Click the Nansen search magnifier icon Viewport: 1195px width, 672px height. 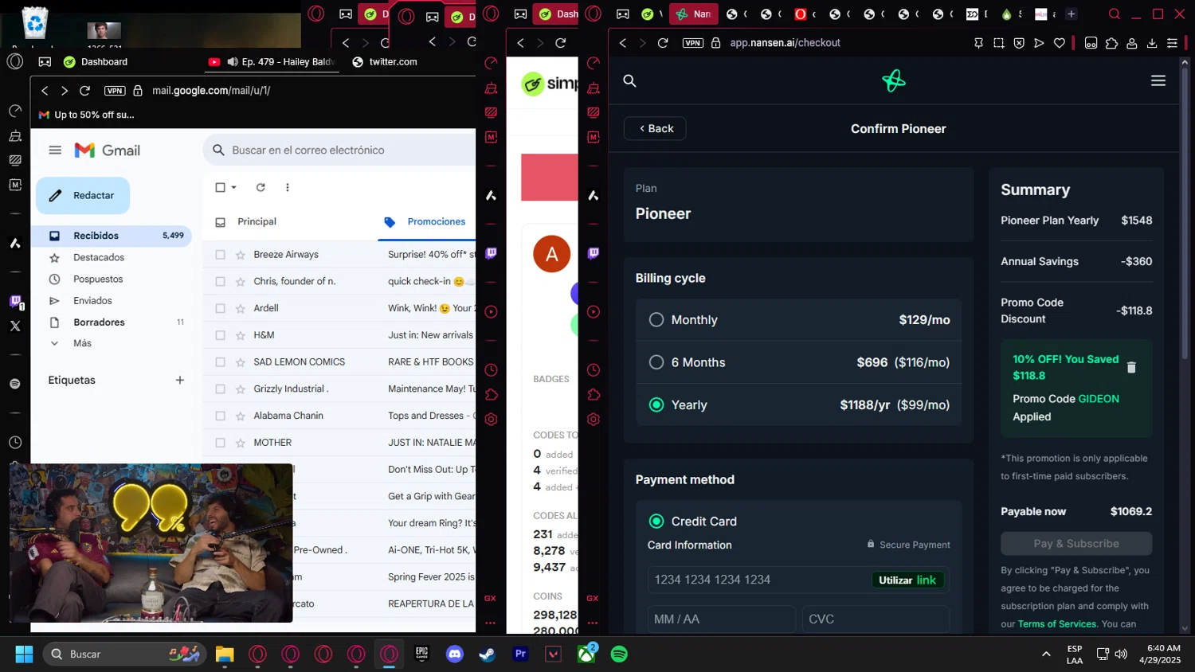click(x=629, y=80)
